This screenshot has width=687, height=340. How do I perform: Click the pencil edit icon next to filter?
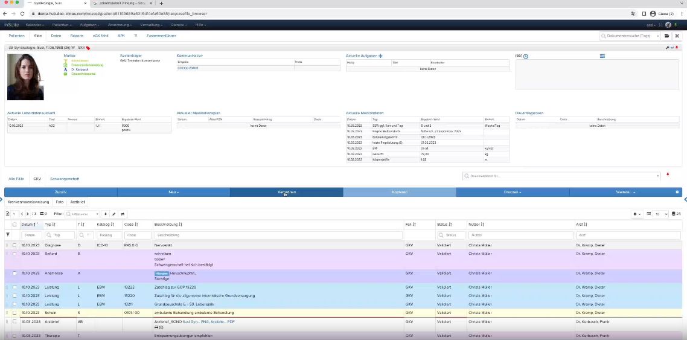tap(113, 214)
